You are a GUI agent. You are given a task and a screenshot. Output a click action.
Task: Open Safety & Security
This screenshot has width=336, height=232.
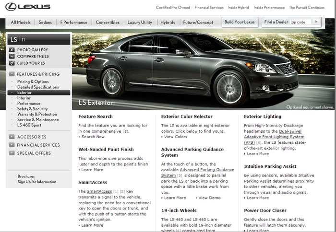[x=32, y=109]
